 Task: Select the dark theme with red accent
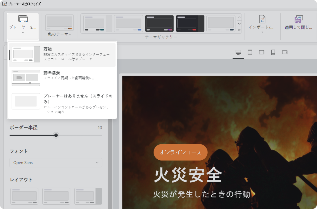click(190, 24)
